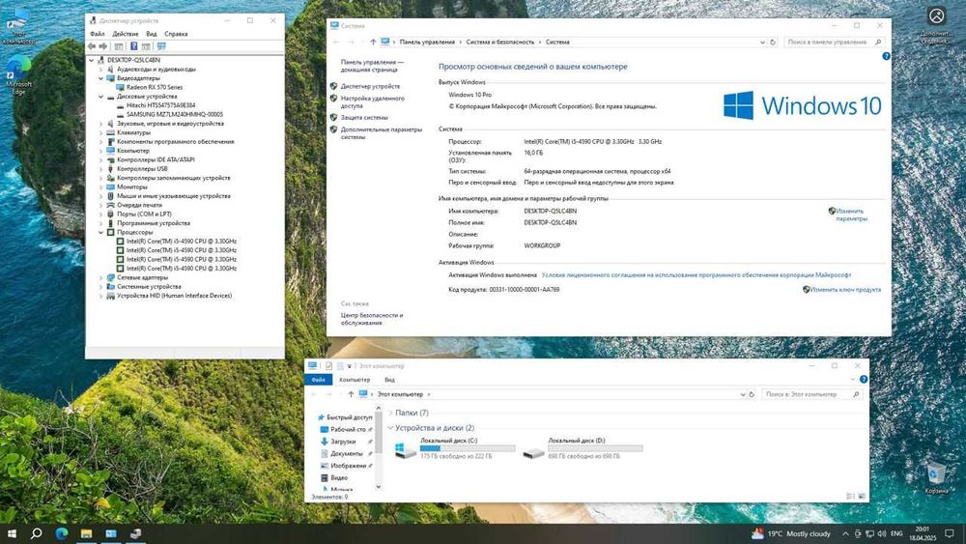The width and height of the screenshot is (966, 544).
Task: Open address history dropdown in System window
Action: point(763,43)
